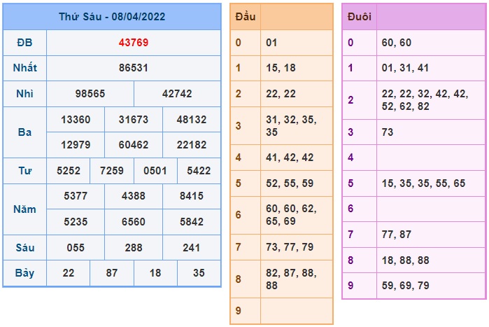Click seventh prize number 87

pos(112,273)
